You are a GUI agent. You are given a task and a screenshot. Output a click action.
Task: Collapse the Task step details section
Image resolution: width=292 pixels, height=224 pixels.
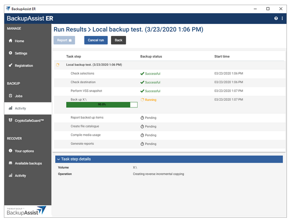pyautogui.click(x=58, y=159)
